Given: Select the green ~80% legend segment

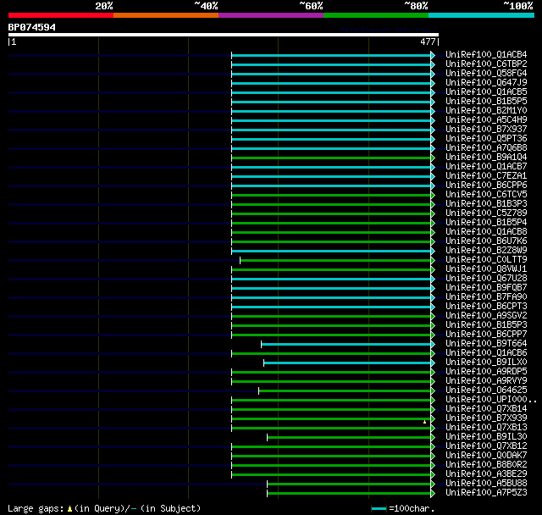Looking at the screenshot, I should click(x=376, y=15).
